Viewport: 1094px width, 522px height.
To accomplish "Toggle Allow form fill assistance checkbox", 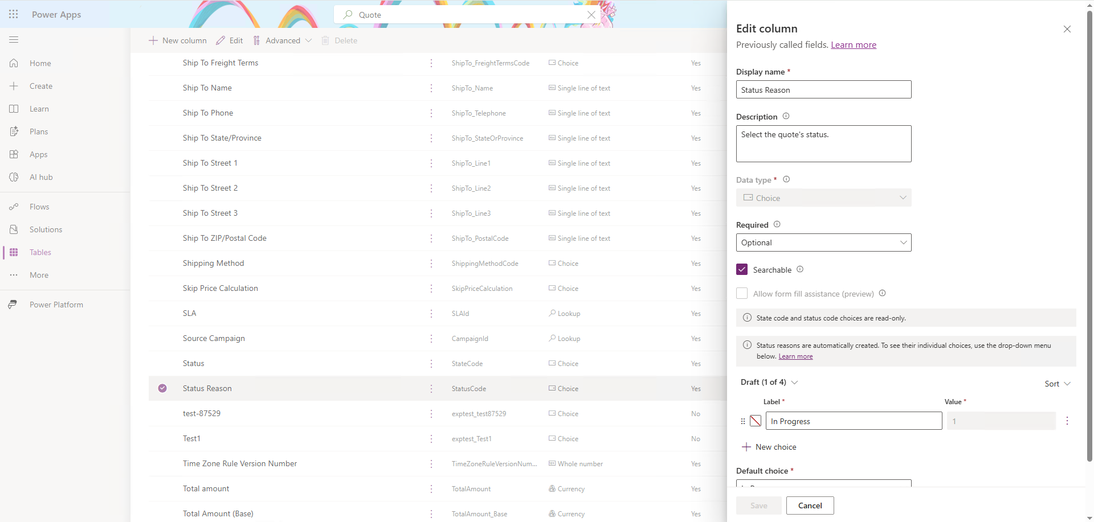I will click(742, 293).
